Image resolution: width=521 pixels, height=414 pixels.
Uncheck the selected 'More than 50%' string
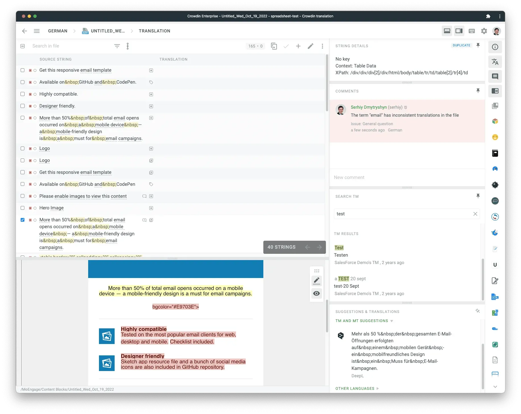pos(22,220)
